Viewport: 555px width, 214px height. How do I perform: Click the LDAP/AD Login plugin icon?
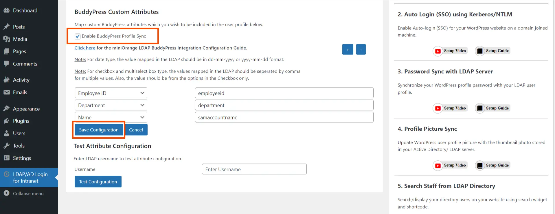(x=6, y=174)
